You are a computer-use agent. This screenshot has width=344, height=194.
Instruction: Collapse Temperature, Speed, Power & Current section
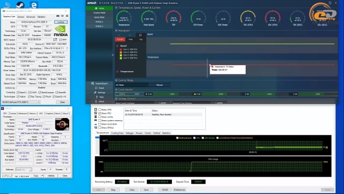(x=116, y=8)
